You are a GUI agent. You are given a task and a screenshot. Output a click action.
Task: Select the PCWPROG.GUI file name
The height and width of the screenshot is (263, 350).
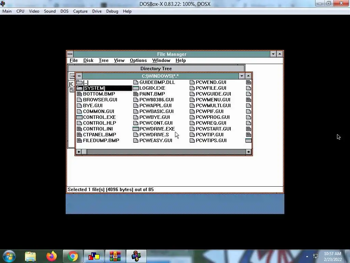tap(213, 117)
